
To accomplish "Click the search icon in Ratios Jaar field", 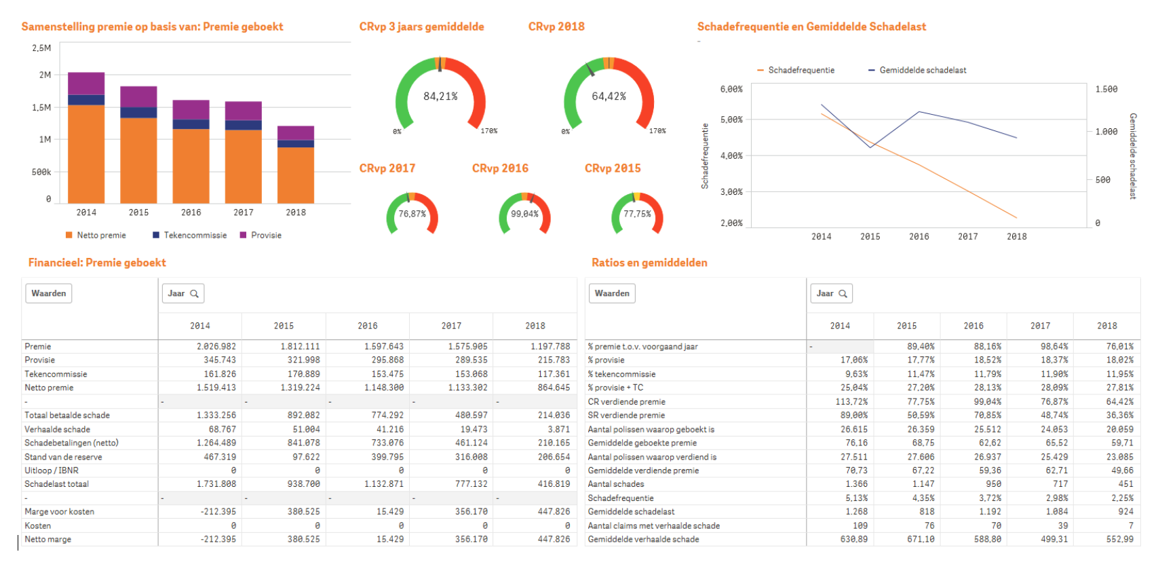I will (x=843, y=294).
